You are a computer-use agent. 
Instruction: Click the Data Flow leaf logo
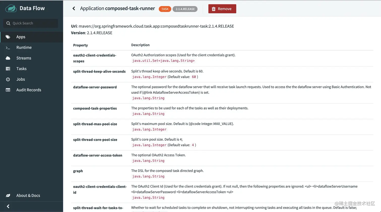(11, 8)
